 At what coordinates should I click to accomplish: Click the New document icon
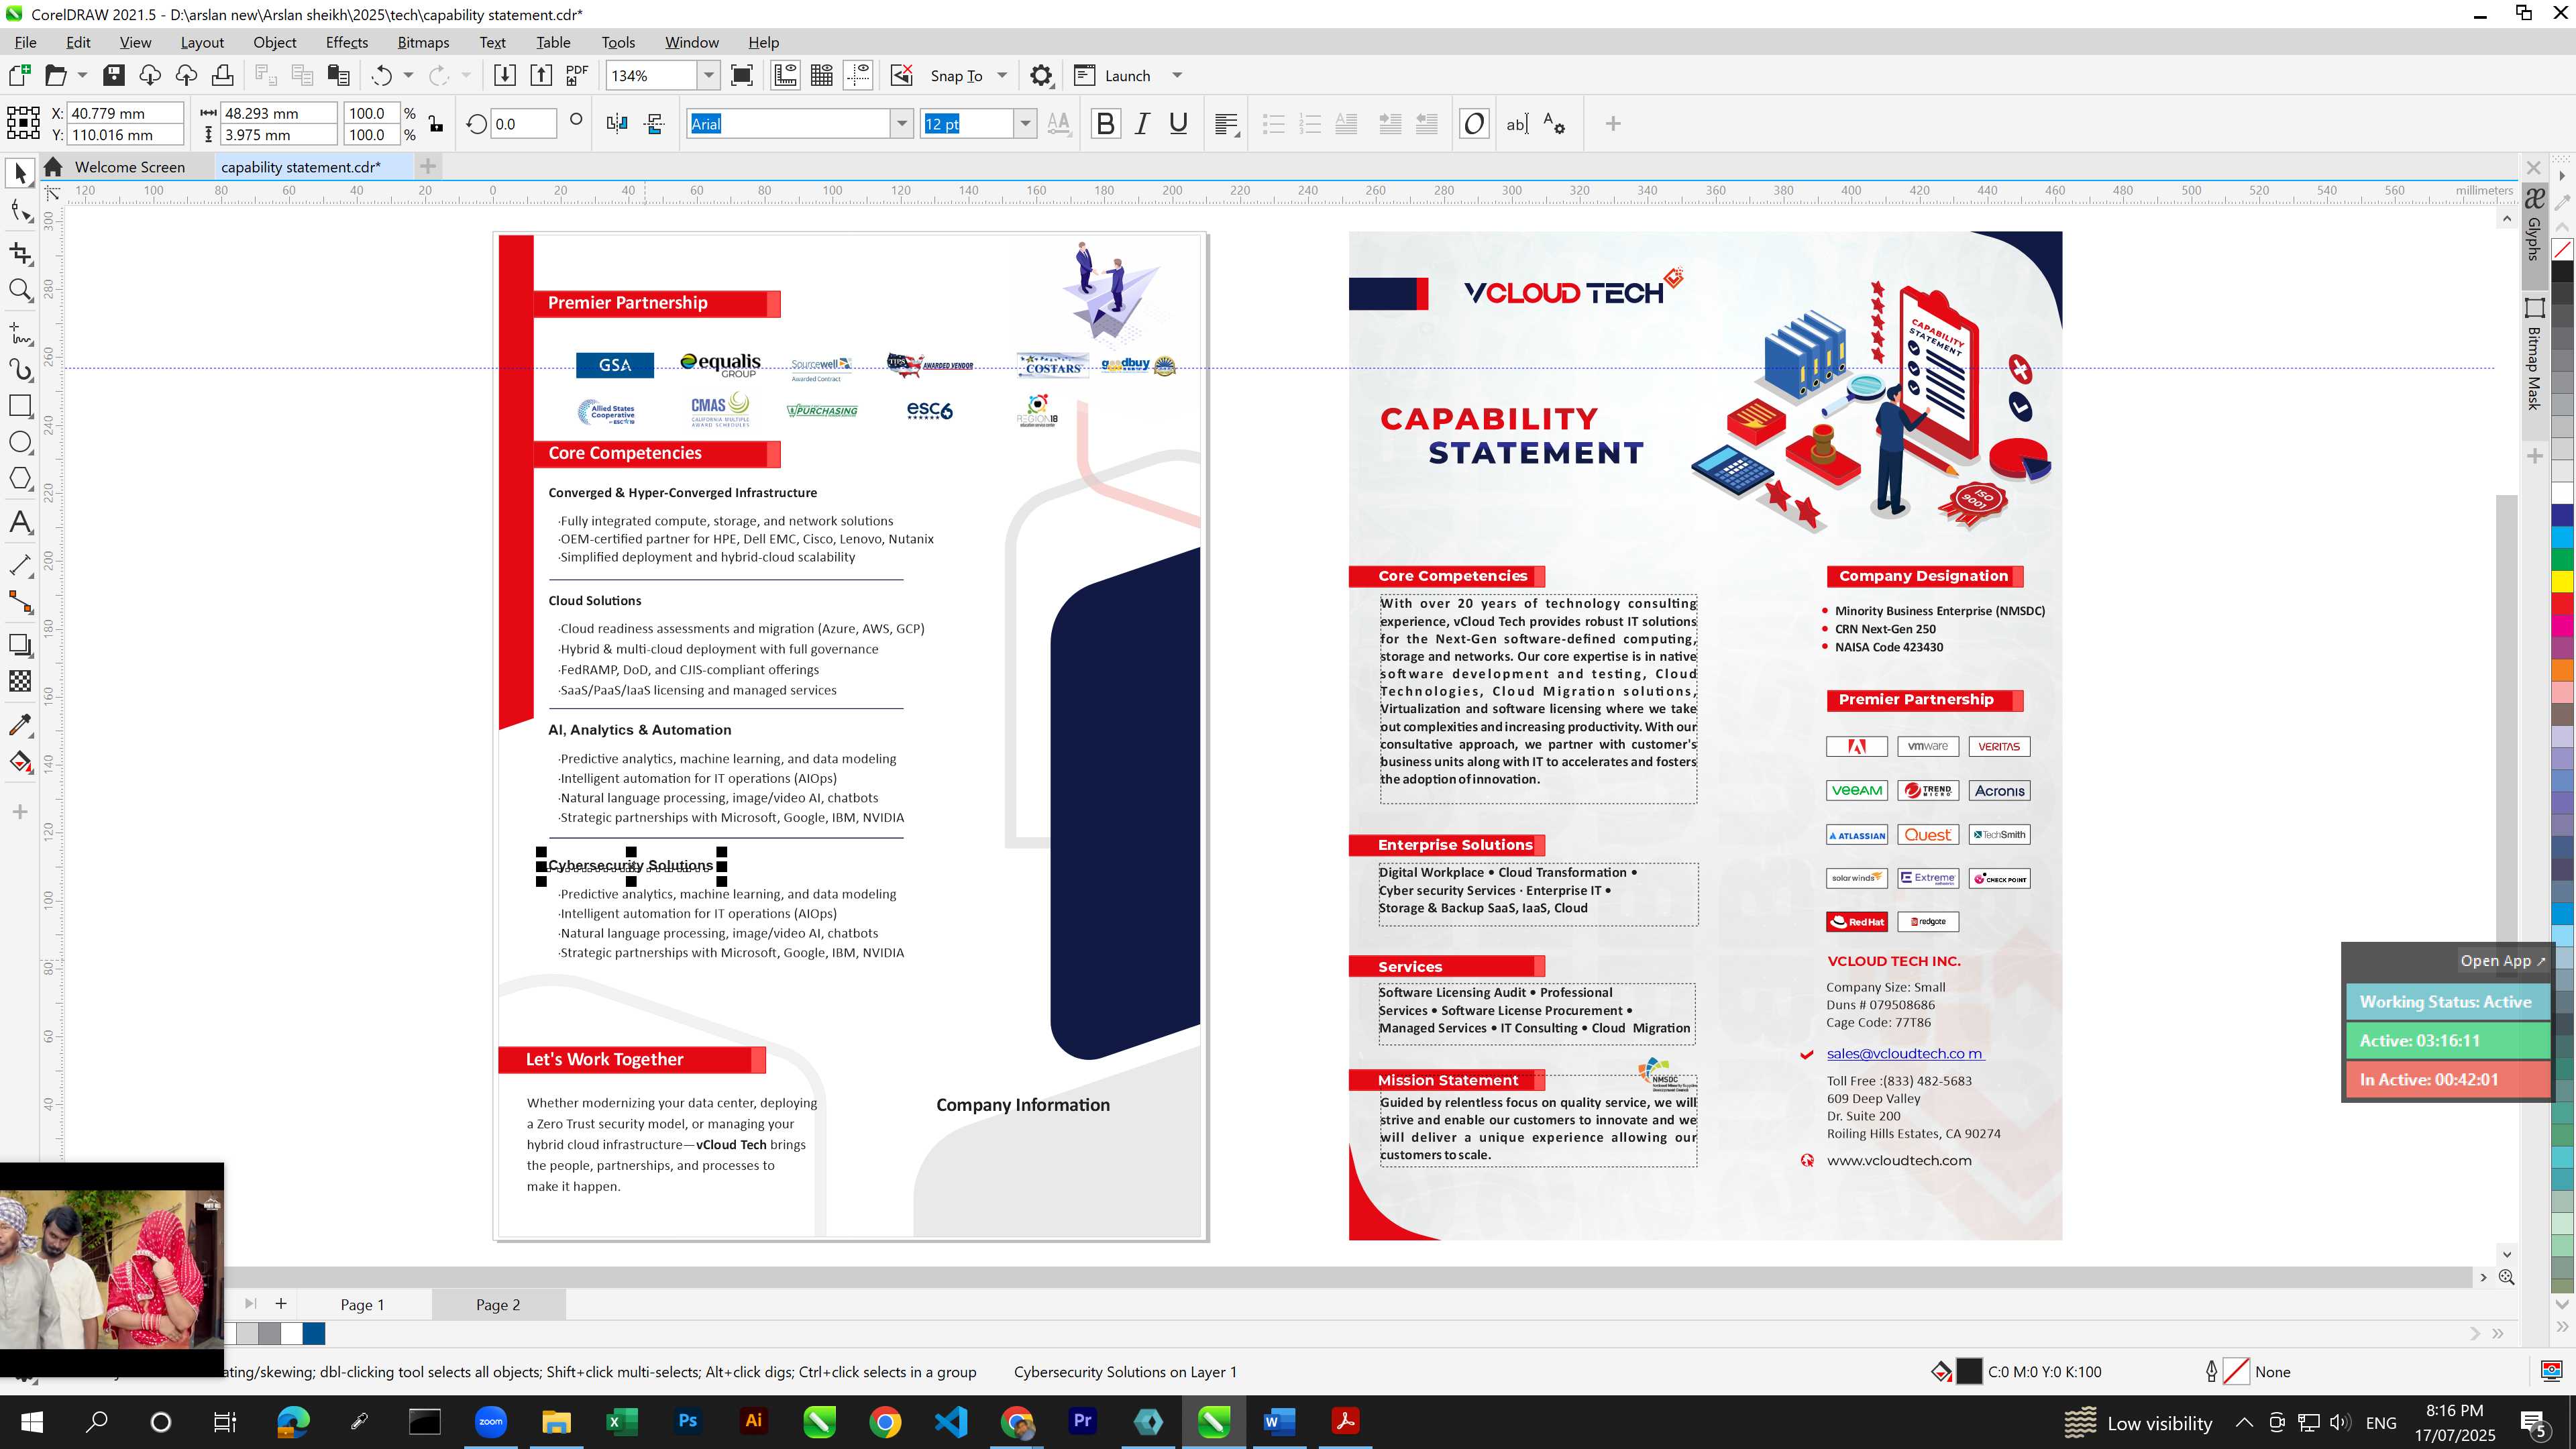coord(19,75)
